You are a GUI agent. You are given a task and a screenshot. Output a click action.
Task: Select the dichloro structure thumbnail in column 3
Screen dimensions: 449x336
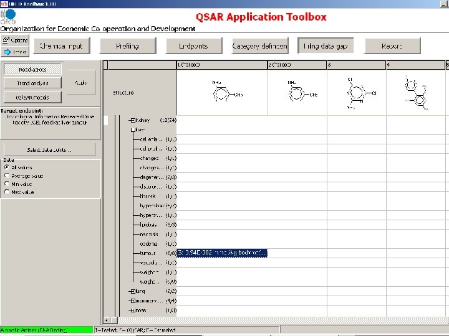pyautogui.click(x=361, y=93)
